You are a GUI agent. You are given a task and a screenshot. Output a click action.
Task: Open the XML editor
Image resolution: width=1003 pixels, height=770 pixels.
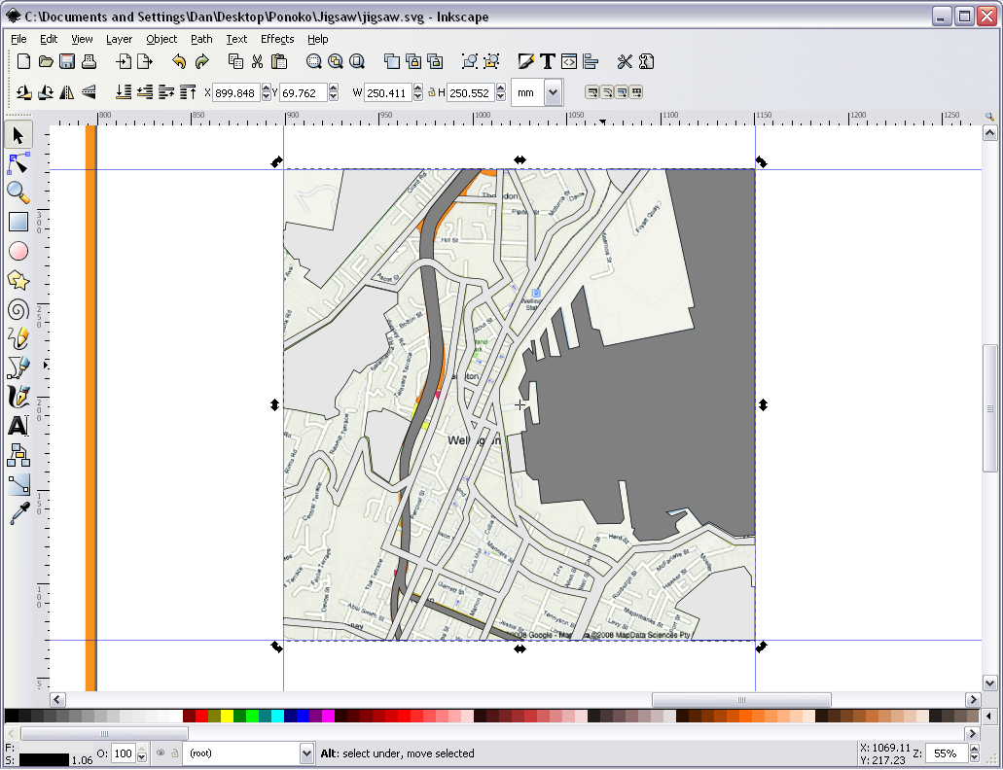coord(569,61)
